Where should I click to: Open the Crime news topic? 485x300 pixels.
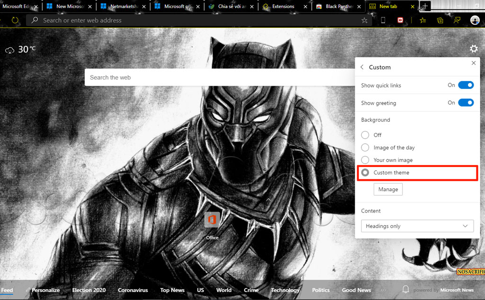[x=251, y=290]
